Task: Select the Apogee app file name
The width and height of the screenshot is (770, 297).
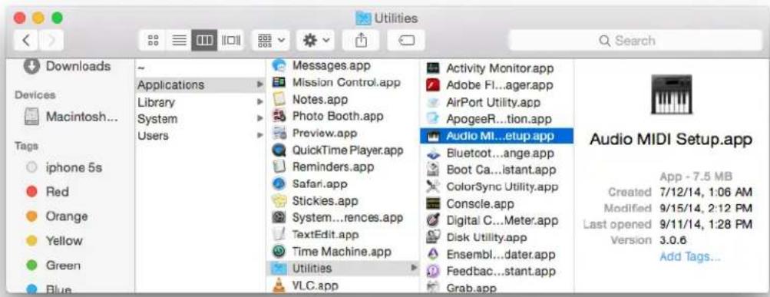Action: (499, 119)
